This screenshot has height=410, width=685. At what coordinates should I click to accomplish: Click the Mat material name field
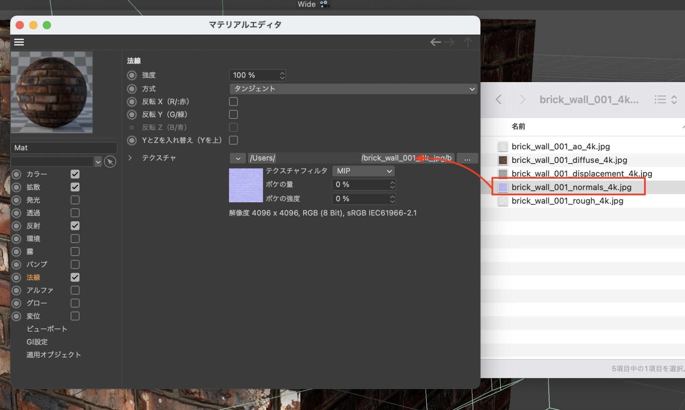point(64,148)
